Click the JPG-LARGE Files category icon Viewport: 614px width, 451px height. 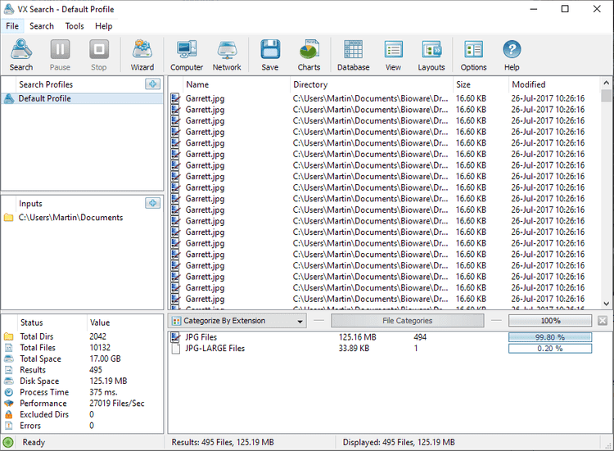pos(176,349)
